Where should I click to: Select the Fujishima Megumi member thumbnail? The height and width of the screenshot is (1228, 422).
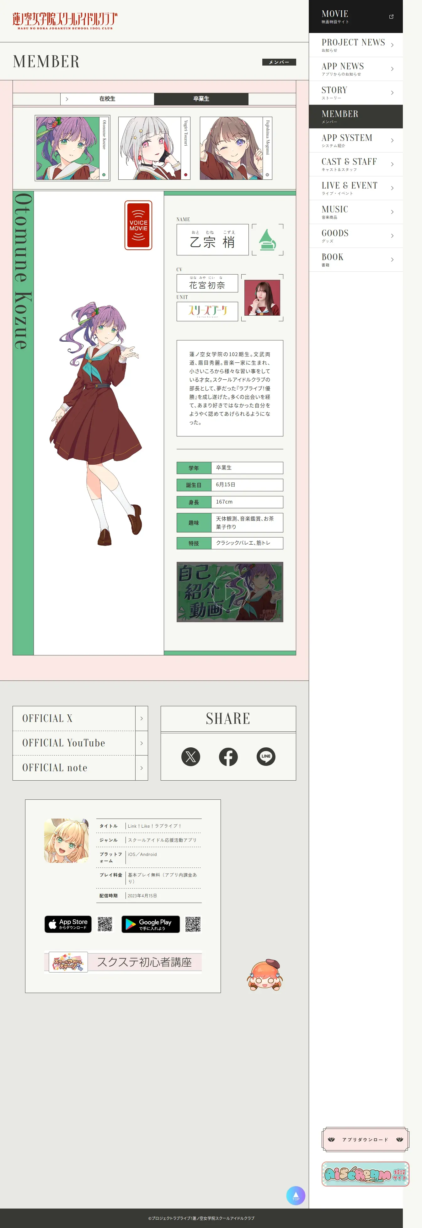(x=236, y=148)
